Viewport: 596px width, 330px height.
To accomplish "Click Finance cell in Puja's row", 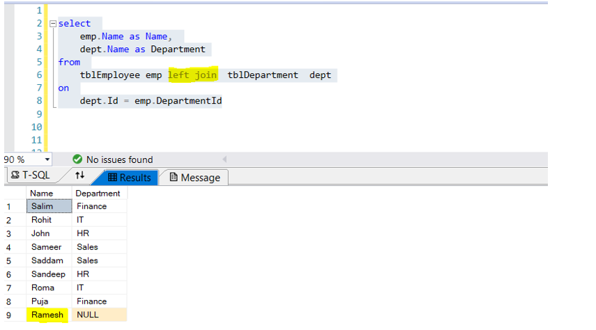I will tap(99, 301).
